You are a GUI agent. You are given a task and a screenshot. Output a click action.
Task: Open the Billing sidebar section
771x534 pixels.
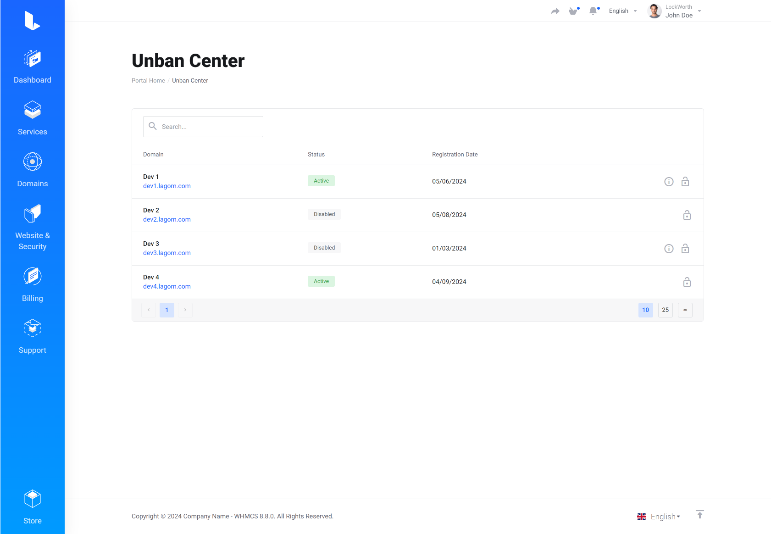tap(32, 285)
